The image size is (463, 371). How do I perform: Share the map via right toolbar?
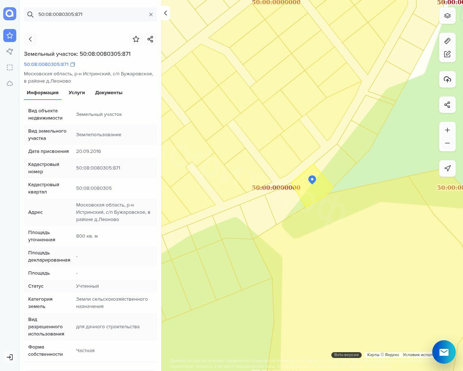447,105
